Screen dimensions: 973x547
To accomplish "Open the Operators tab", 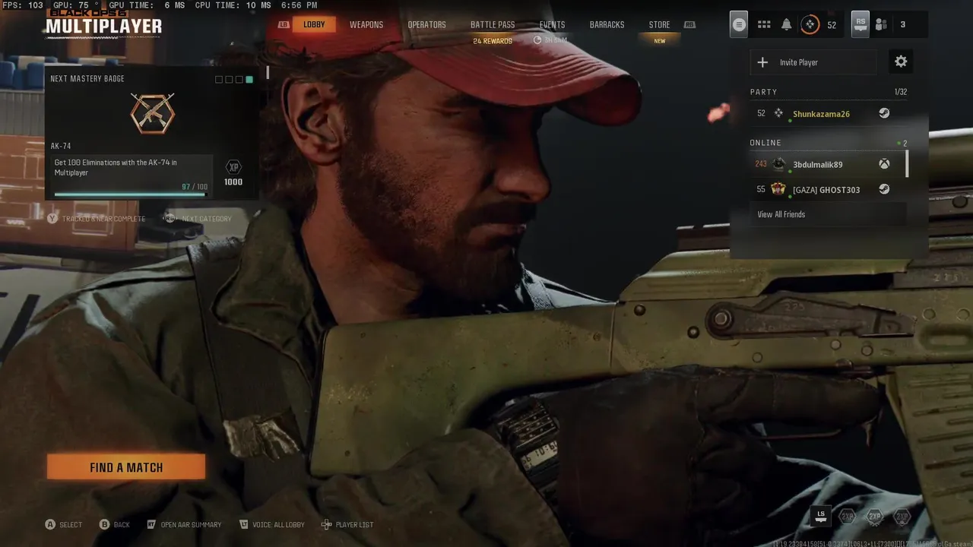I will coord(426,25).
